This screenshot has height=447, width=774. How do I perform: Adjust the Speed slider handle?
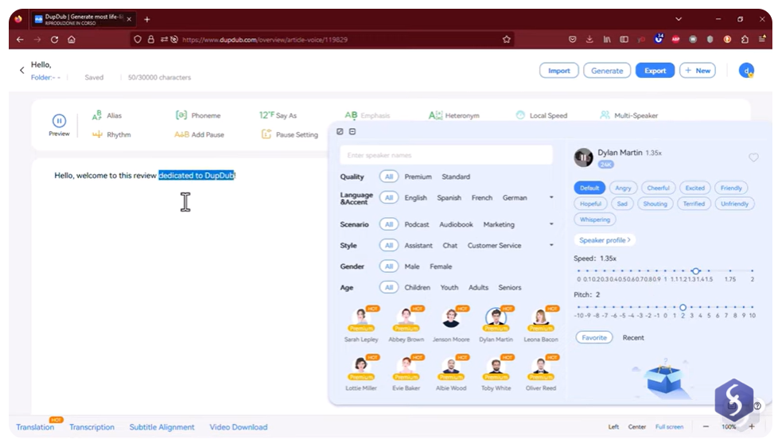click(x=695, y=271)
